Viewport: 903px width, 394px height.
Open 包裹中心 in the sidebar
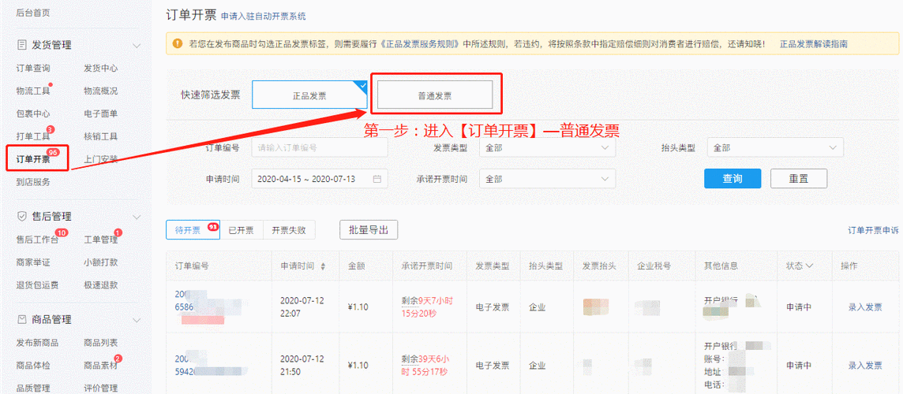click(33, 113)
